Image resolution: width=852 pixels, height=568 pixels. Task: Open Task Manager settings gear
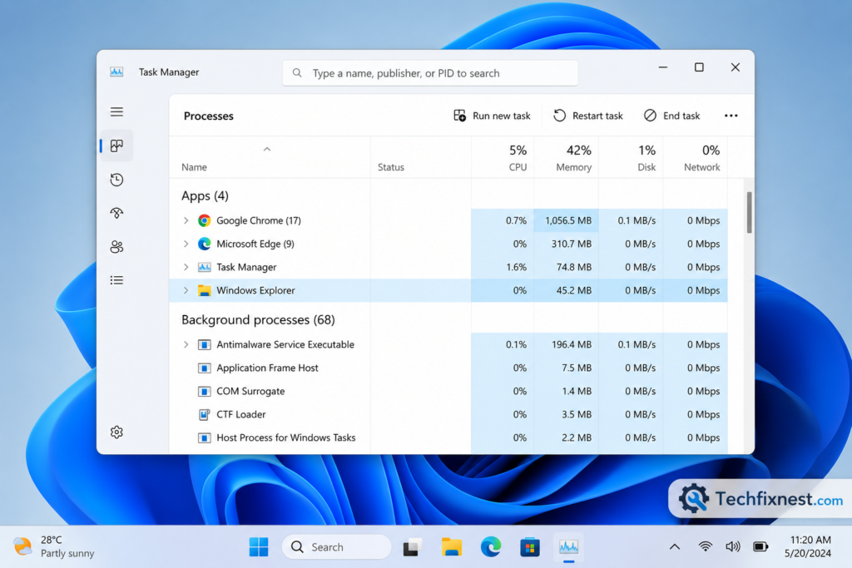click(x=116, y=432)
